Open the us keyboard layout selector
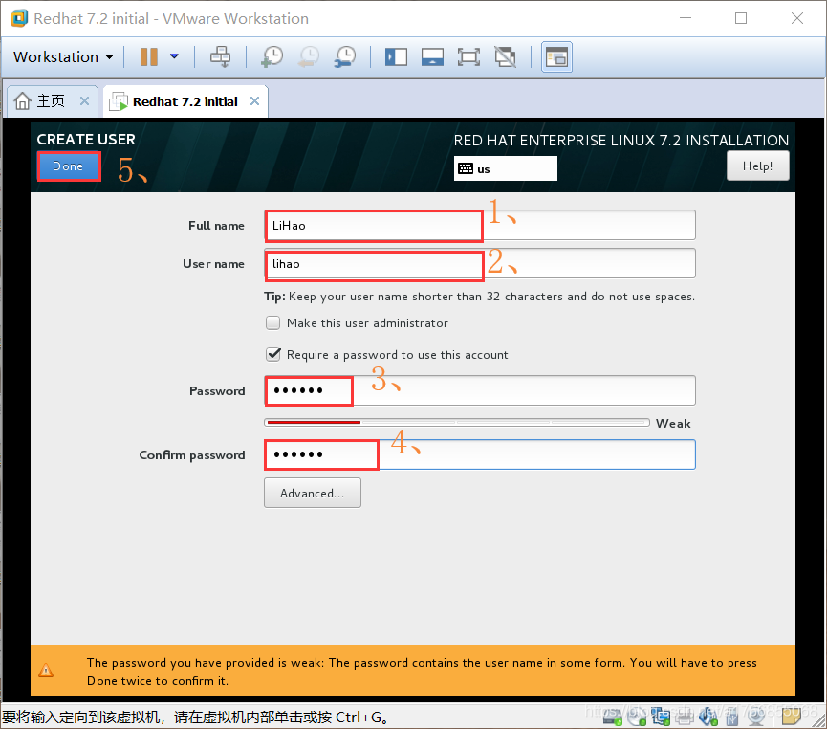Screen dimensions: 827x729 point(505,168)
